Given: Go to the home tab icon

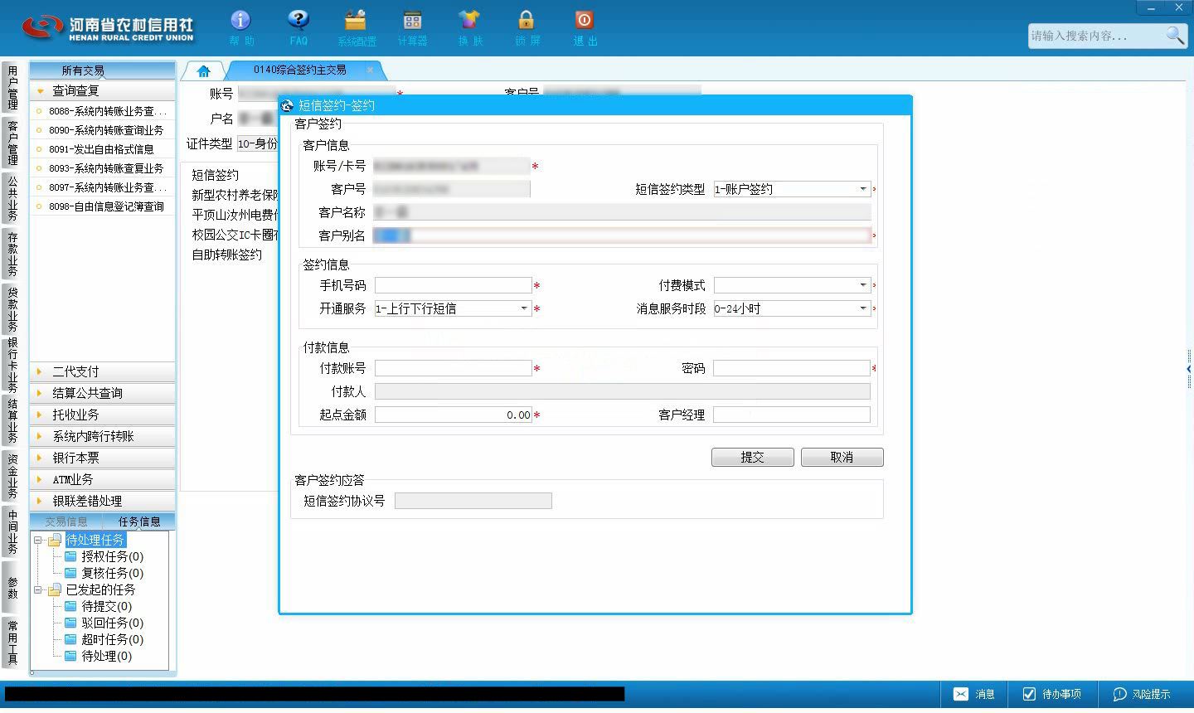Looking at the screenshot, I should 204,71.
